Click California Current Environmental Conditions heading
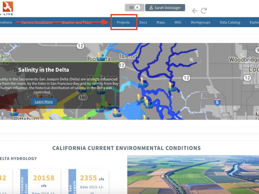Viewport: 259px width, 194px height. tap(127, 148)
